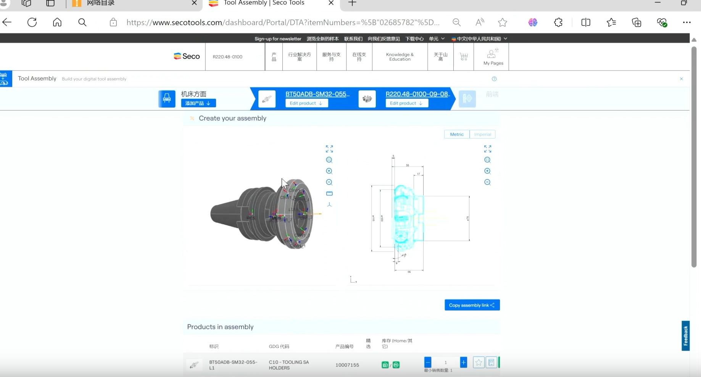Zoom out on the 2D drawing
This screenshot has width=701, height=377.
(x=487, y=182)
